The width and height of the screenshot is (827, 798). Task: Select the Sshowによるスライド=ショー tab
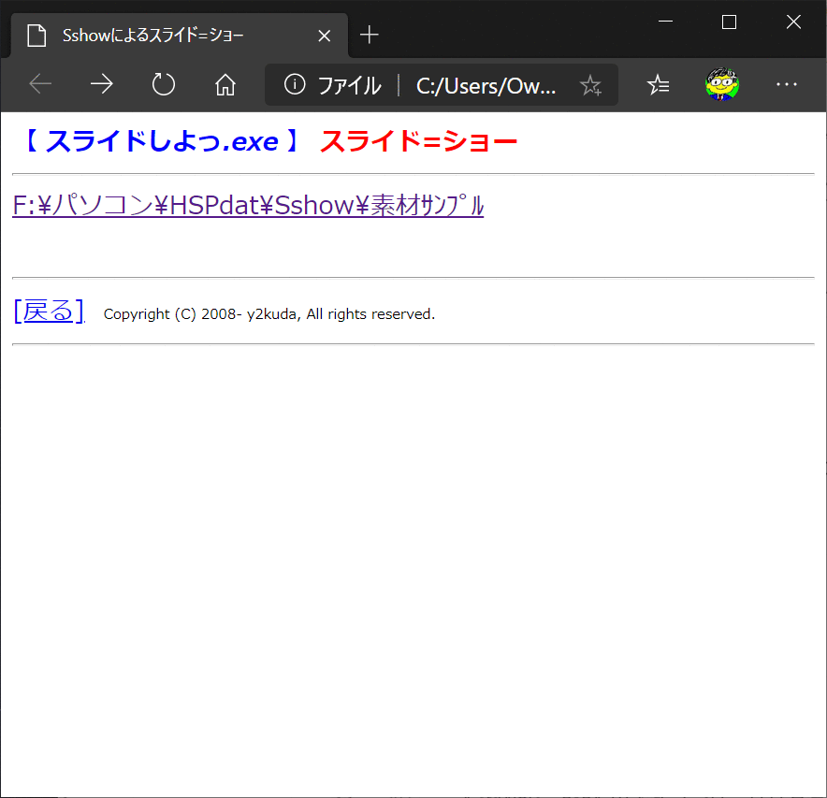tap(152, 36)
